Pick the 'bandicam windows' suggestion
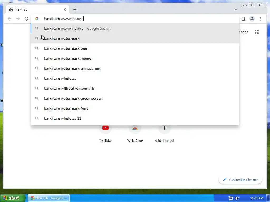Viewport: 270px width, 202px height. 135,78
